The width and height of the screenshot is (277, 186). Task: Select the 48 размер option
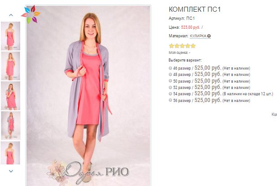tap(170, 75)
